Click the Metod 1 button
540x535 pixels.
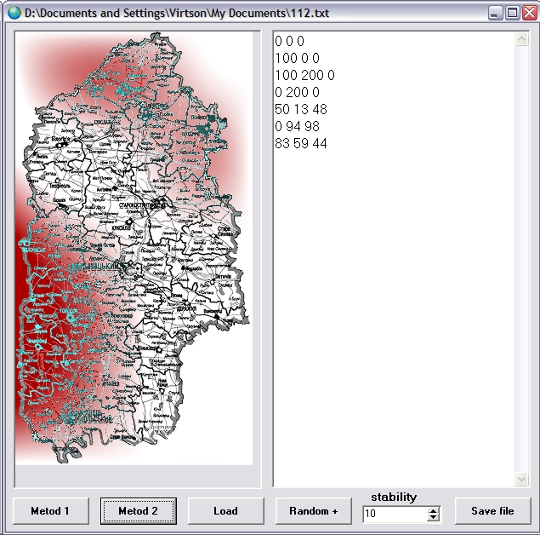click(x=51, y=511)
